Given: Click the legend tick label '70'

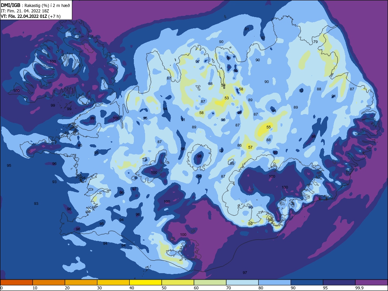Looking at the screenshot, I should (229, 288).
